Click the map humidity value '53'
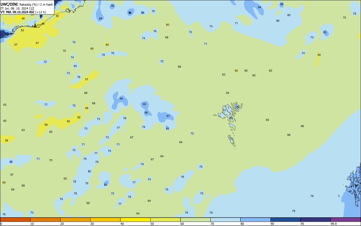This screenshot has width=361, height=226. click(22, 30)
